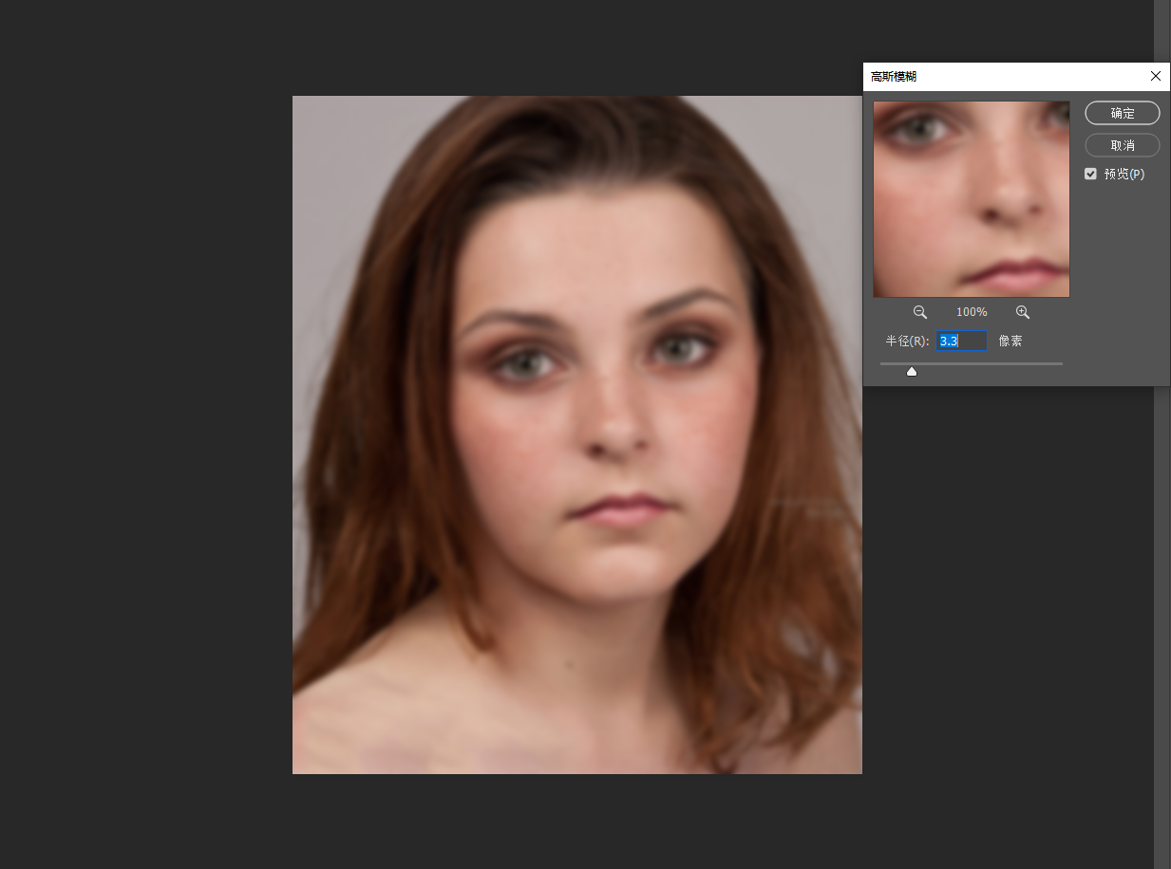Click the 确定 (OK) button
The image size is (1171, 869).
1122,113
